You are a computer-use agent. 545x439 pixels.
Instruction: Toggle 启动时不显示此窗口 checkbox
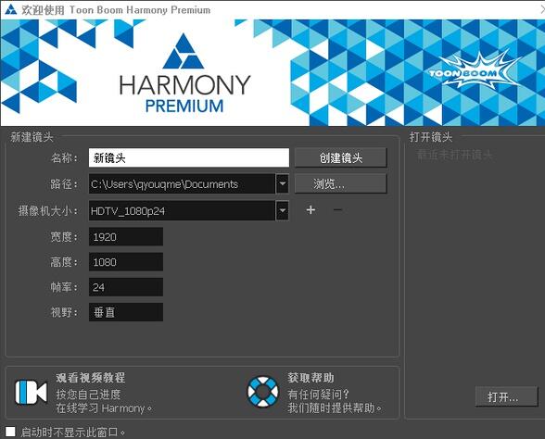click(x=10, y=432)
